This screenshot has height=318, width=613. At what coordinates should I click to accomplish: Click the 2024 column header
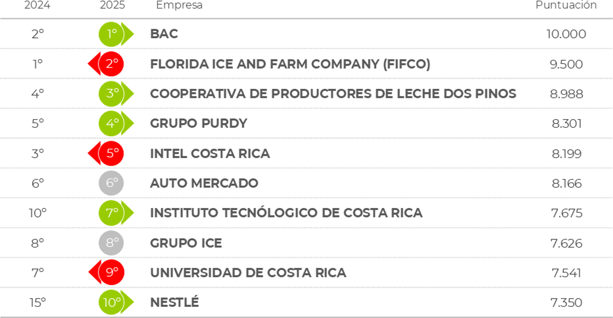click(x=37, y=5)
